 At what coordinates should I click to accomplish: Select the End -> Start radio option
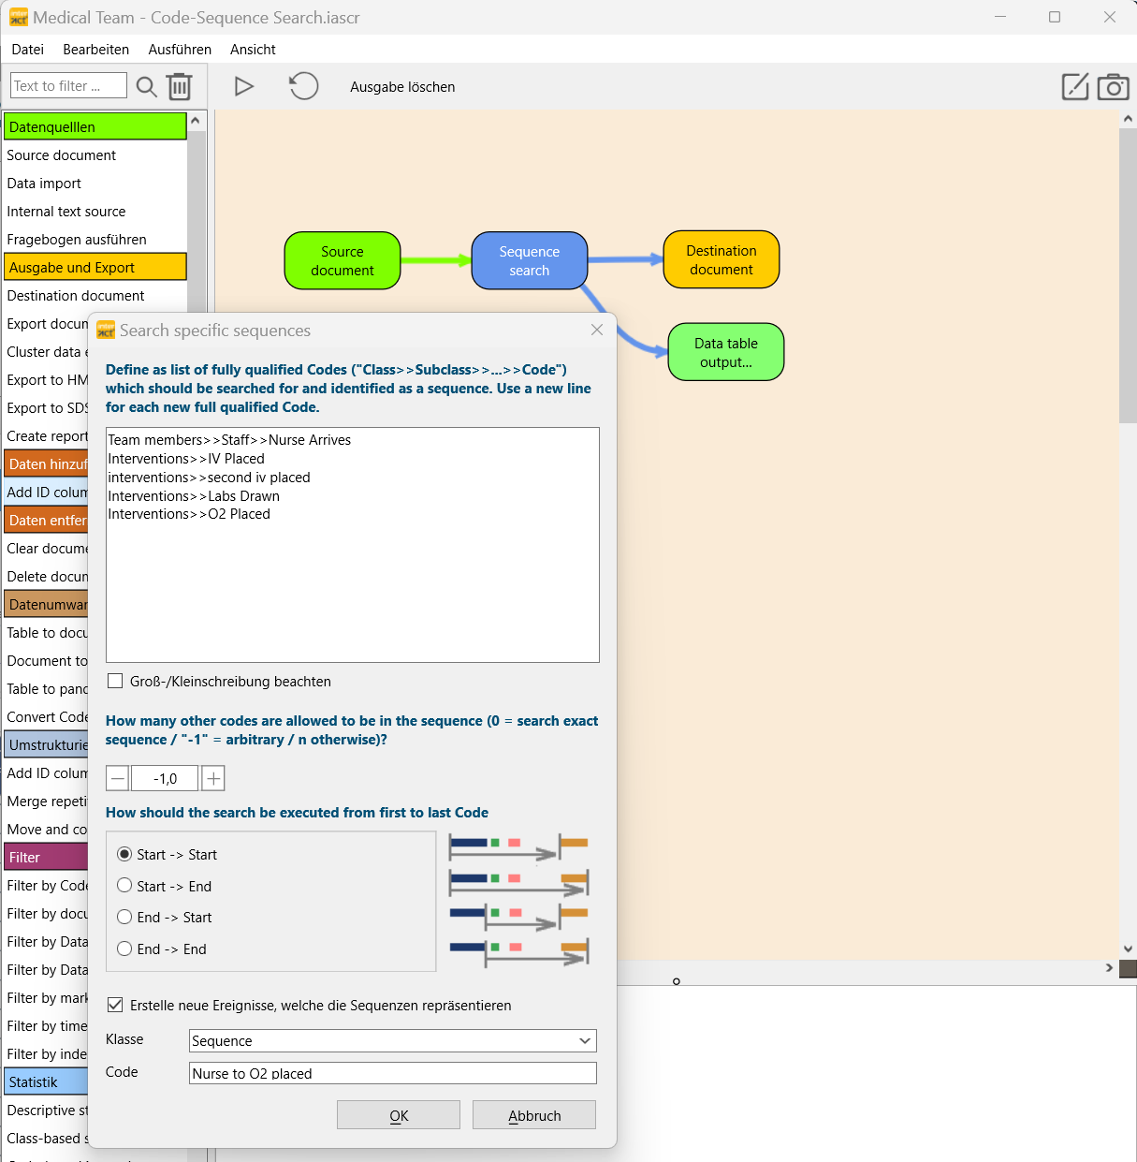click(124, 917)
